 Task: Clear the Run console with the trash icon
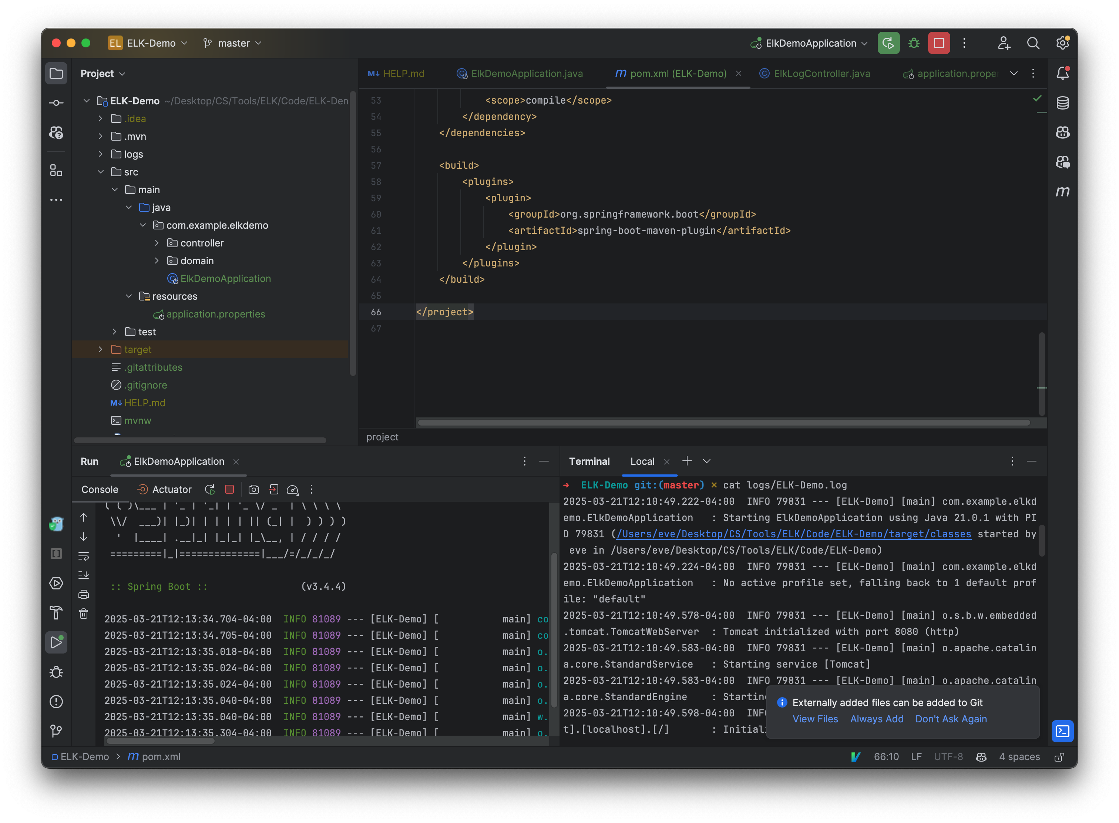84,614
